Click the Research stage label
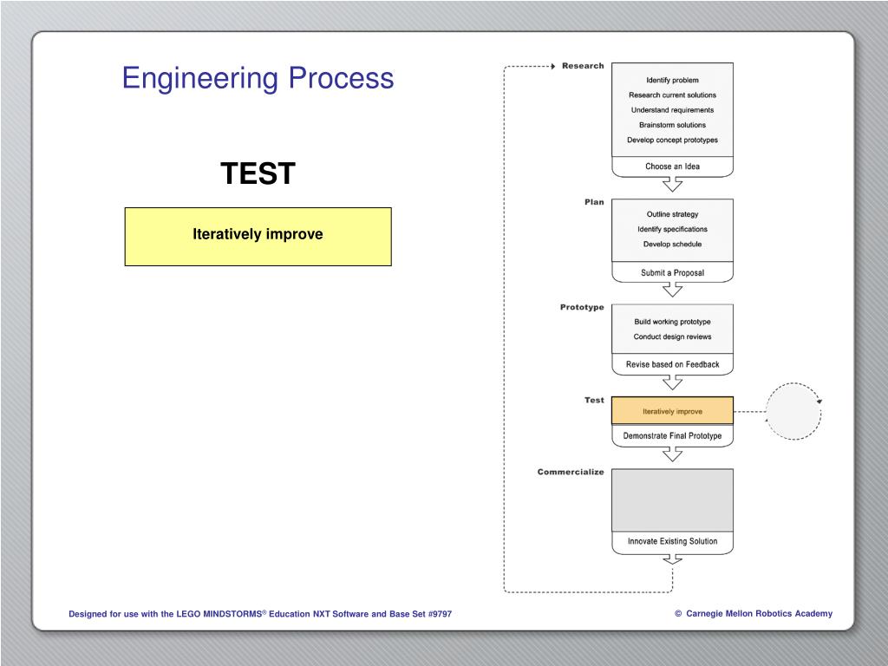 (x=583, y=66)
